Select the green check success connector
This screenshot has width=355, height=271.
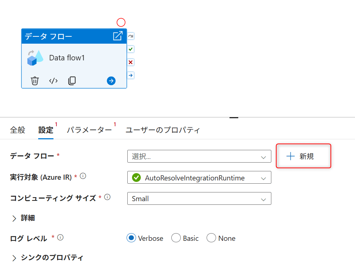(x=131, y=49)
